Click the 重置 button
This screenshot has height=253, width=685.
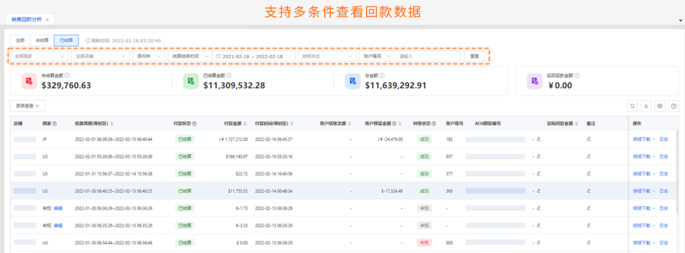474,56
